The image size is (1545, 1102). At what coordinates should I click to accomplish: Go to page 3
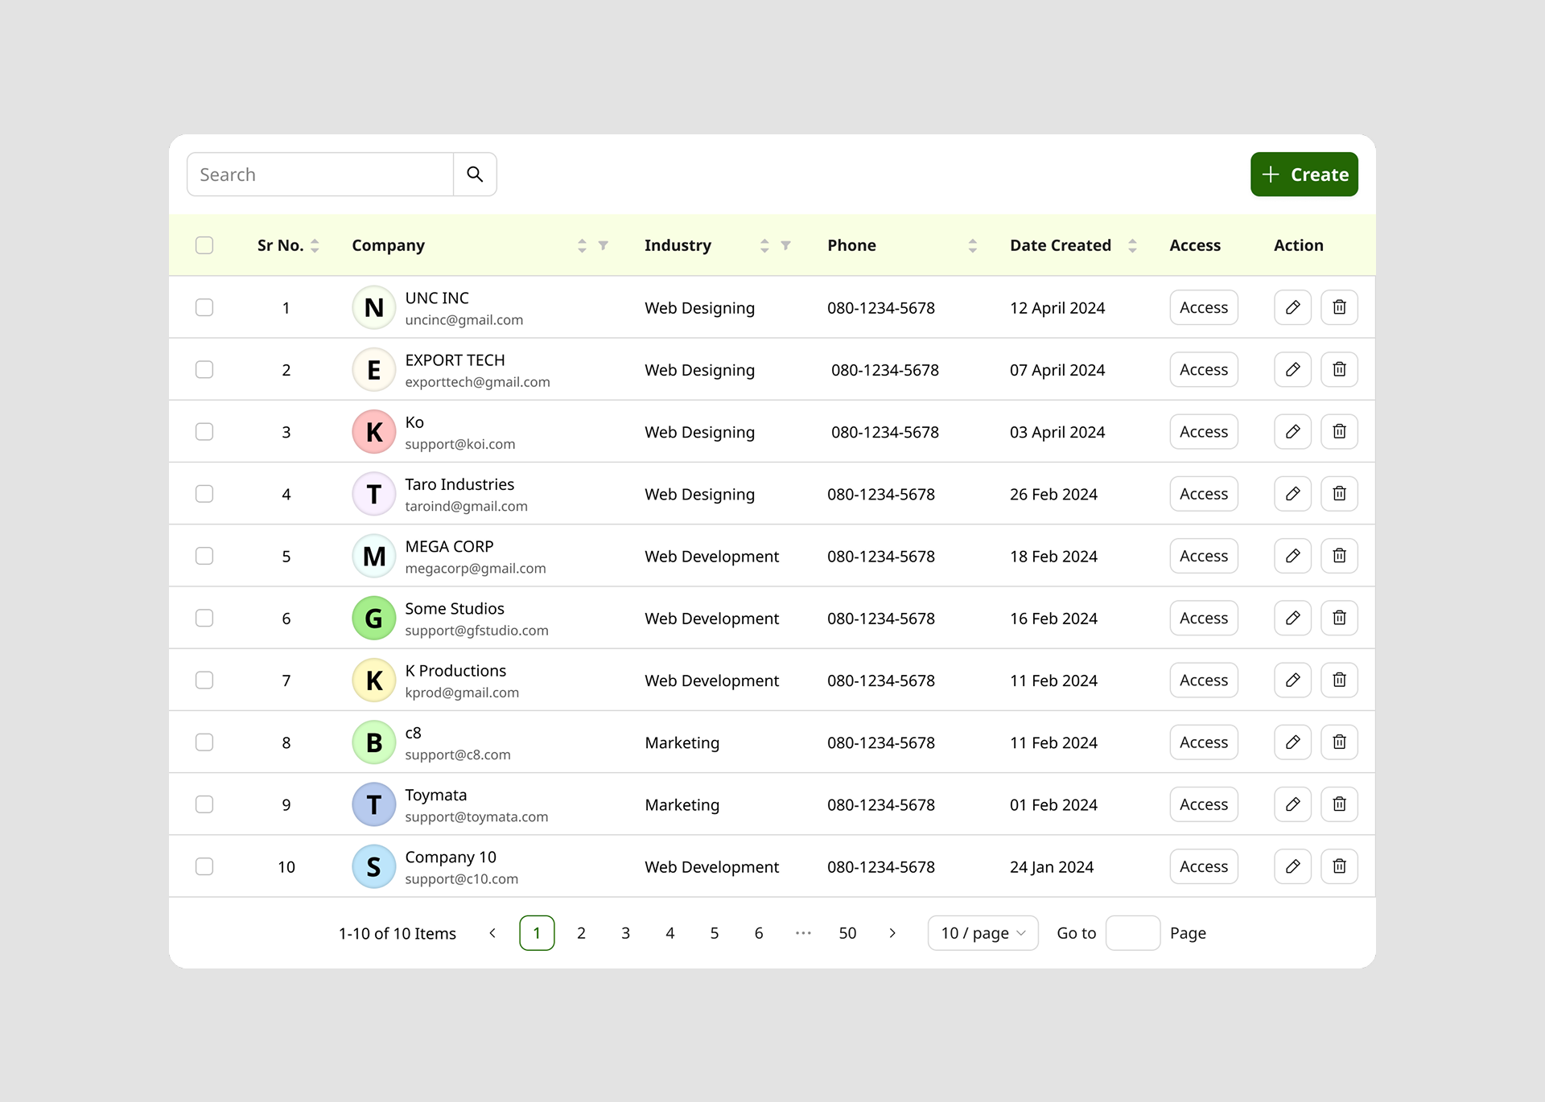pos(625,933)
